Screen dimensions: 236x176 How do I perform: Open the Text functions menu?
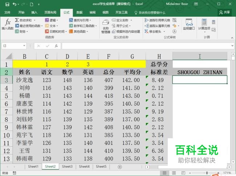coord(52,26)
